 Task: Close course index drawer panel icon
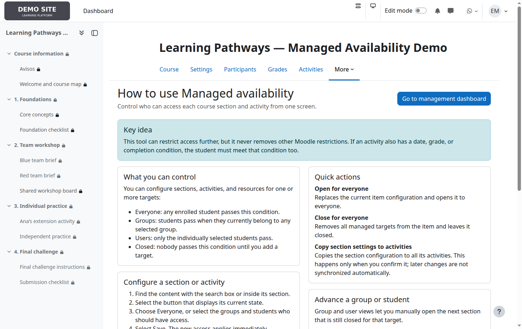(x=95, y=33)
